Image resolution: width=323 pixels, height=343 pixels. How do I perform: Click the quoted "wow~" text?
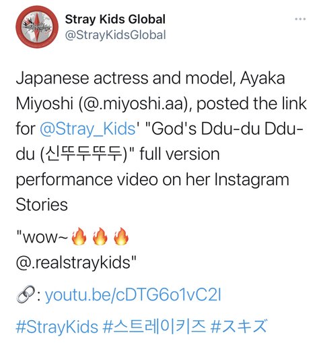pos(42,237)
